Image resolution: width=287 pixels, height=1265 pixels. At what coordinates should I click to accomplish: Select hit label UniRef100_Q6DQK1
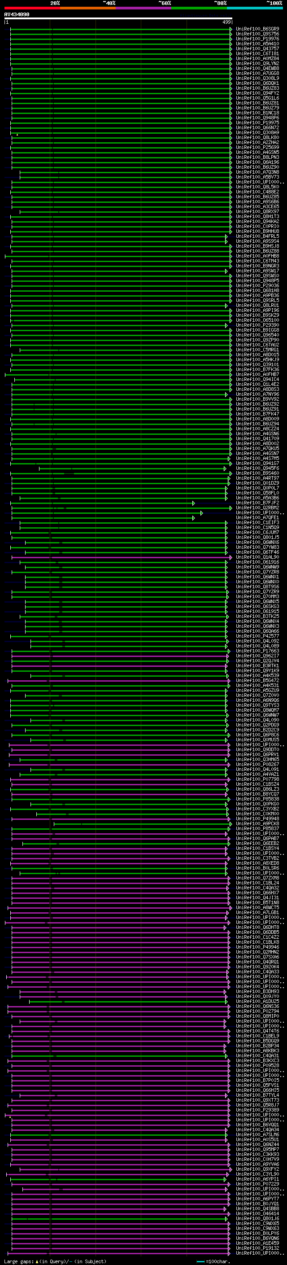tap(257, 83)
